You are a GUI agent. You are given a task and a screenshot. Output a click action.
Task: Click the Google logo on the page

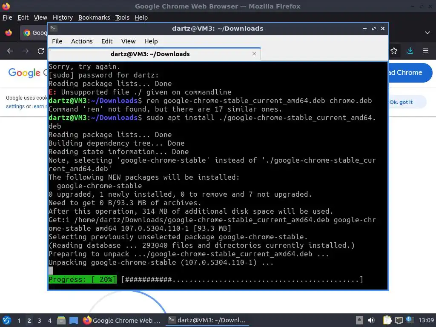click(x=24, y=73)
